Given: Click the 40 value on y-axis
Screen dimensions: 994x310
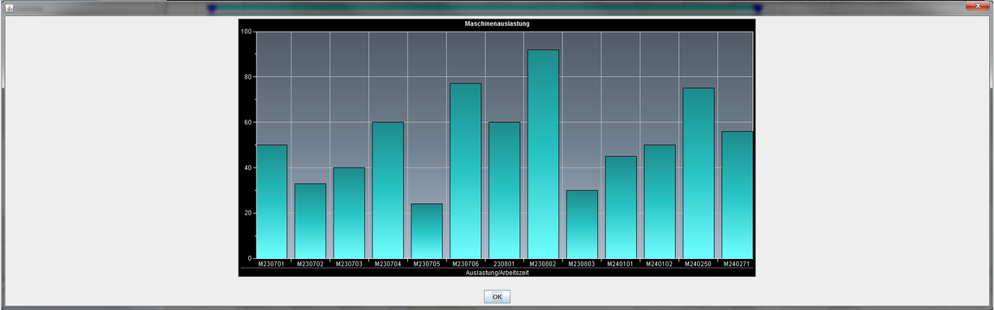Looking at the screenshot, I should point(248,168).
